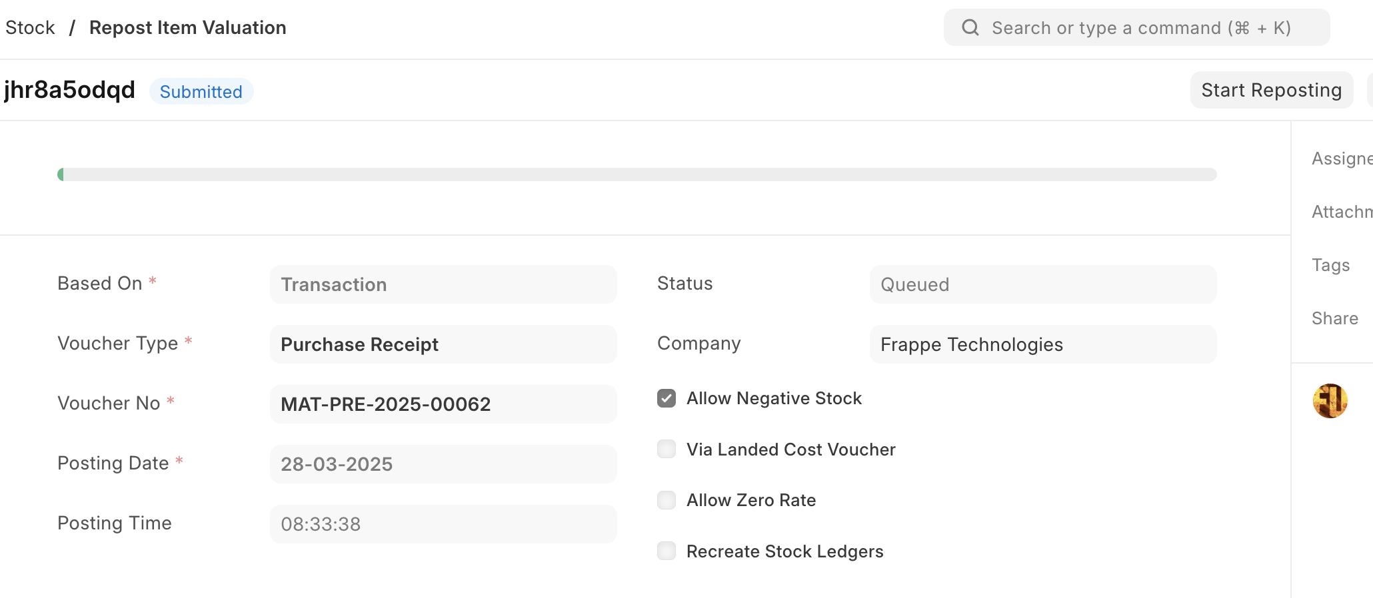1373x598 pixels.
Task: Click the Submitted status badge
Action: [201, 92]
